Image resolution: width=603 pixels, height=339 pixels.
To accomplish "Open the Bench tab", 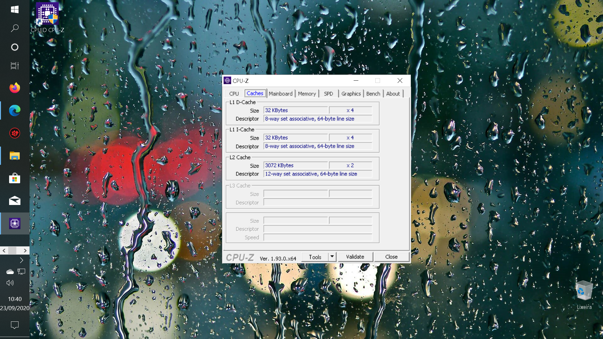I will (373, 94).
